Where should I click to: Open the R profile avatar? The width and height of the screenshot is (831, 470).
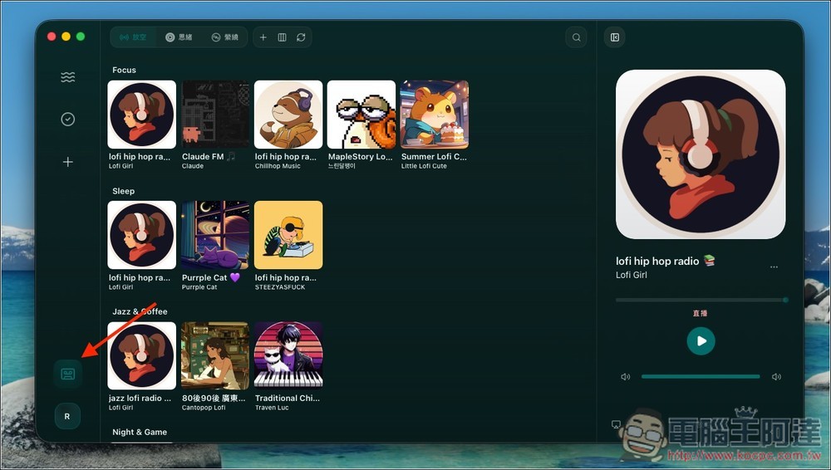[67, 417]
